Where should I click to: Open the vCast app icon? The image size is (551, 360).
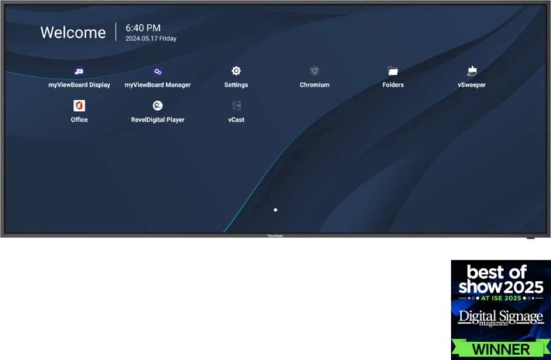pos(236,106)
